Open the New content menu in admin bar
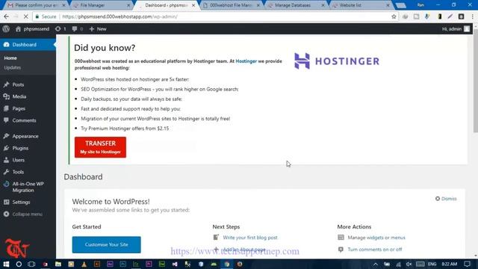This screenshot has width=478, height=269. (x=98, y=29)
